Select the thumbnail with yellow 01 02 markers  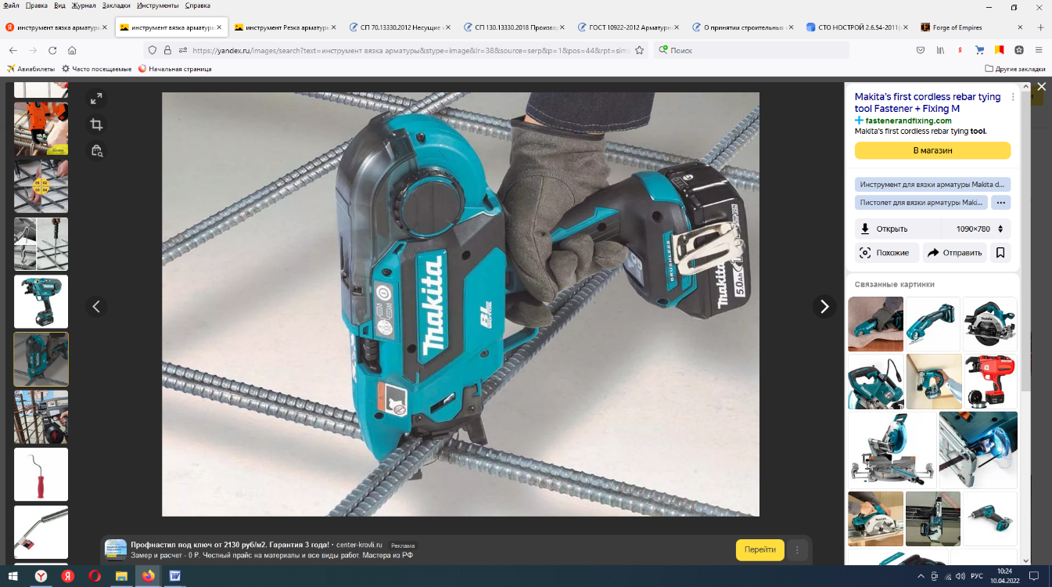pos(41,186)
